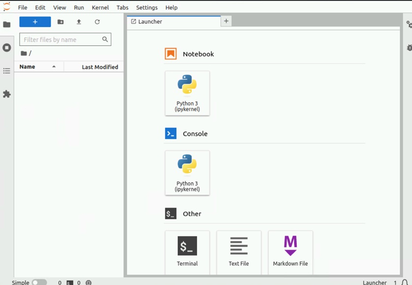Open the Help menu
The width and height of the screenshot is (412, 285).
point(171,8)
